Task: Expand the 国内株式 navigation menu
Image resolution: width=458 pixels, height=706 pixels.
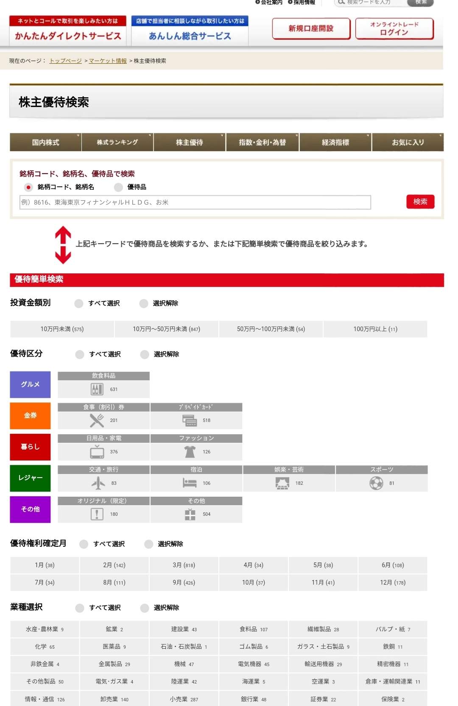Action: coord(45,143)
